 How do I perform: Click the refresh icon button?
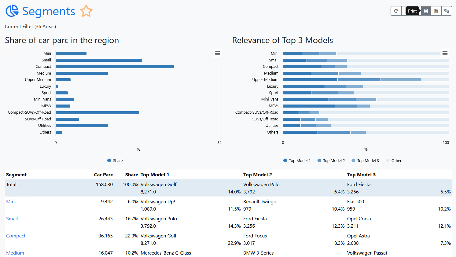tap(396, 11)
